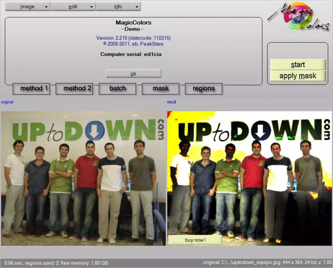The height and width of the screenshot is (268, 333).
Task: Click the 'MagicColors' title heading
Action: tap(133, 22)
